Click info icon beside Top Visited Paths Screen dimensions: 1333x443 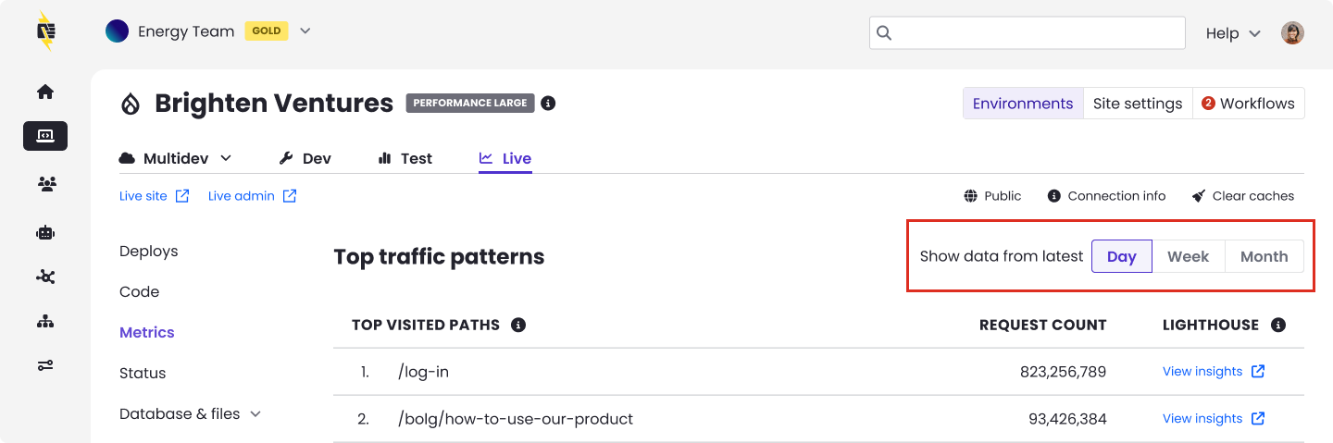(x=518, y=325)
